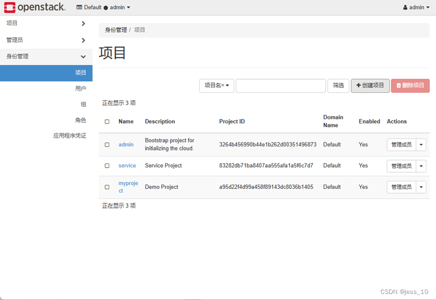Check the admin project row checkbox
Image resolution: width=436 pixels, height=300 pixels.
[x=107, y=145]
